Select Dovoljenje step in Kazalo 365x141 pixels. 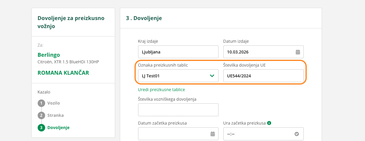58,128
